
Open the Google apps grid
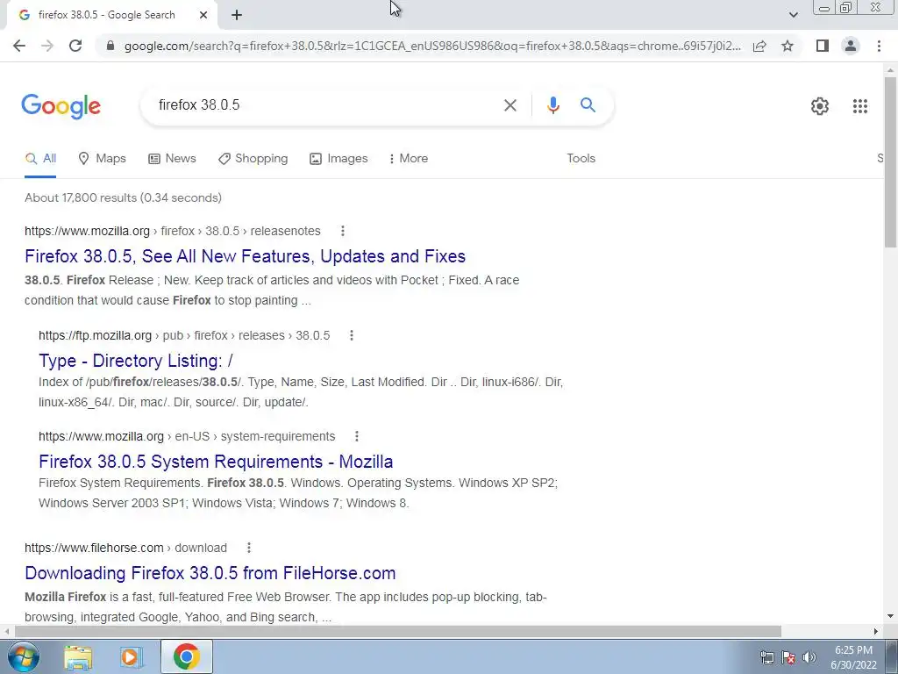[x=859, y=106]
